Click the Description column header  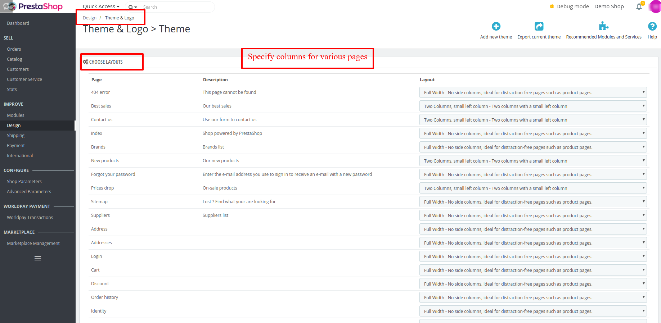pos(215,79)
